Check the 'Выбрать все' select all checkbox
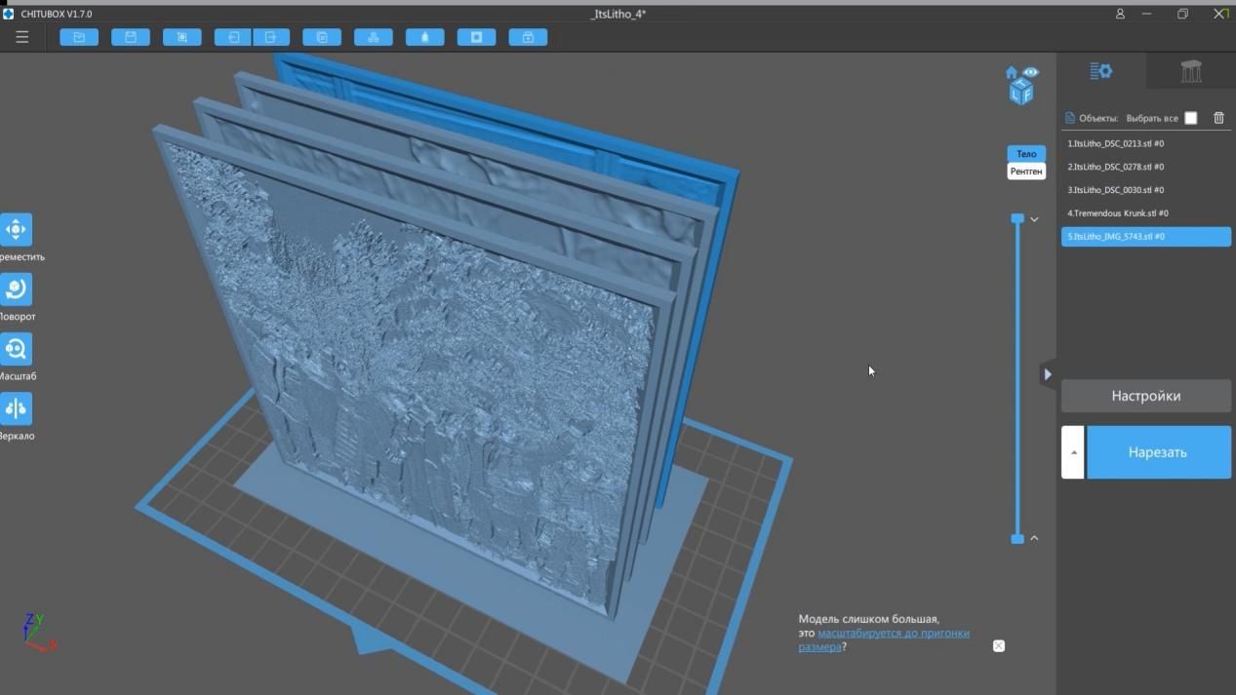Viewport: 1236px width, 695px height. 1190,118
